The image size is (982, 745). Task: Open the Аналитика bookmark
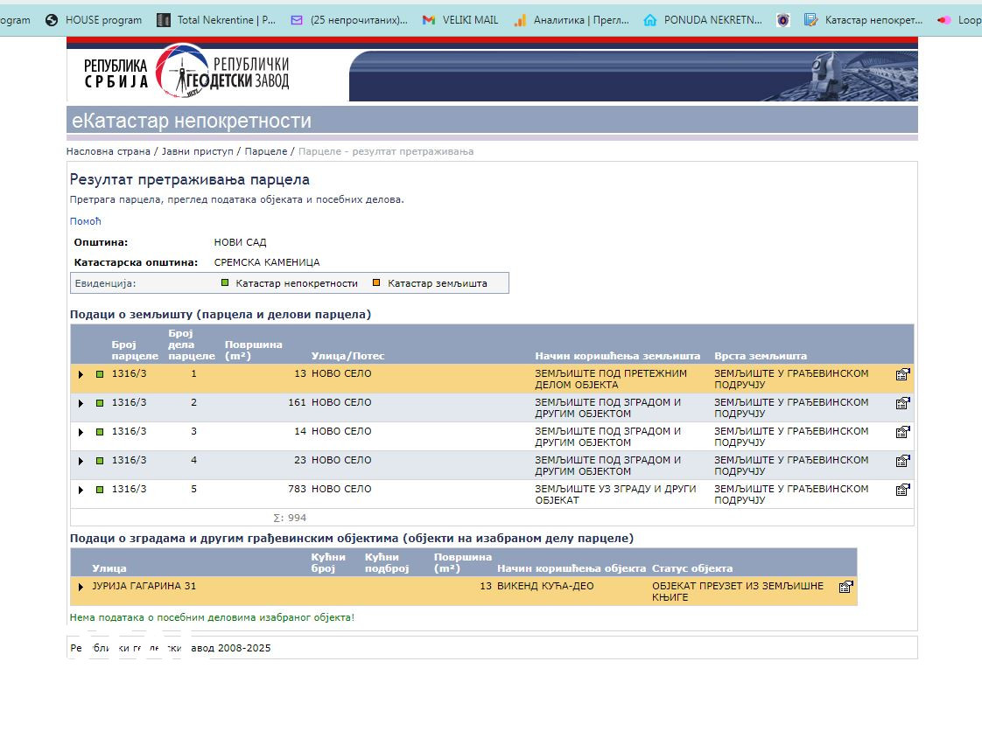coord(572,20)
